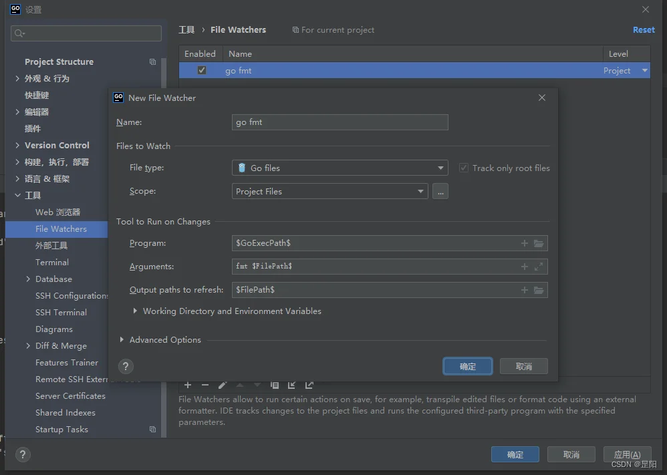Click 确定 in New File Watcher dialog
Image resolution: width=667 pixels, height=475 pixels.
click(467, 366)
